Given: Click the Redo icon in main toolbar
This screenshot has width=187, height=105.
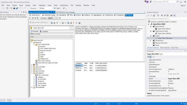Looking at the screenshot, I should click(x=25, y=8).
